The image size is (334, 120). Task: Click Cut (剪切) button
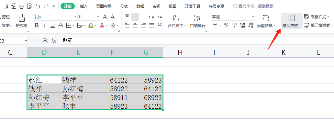[5, 17]
